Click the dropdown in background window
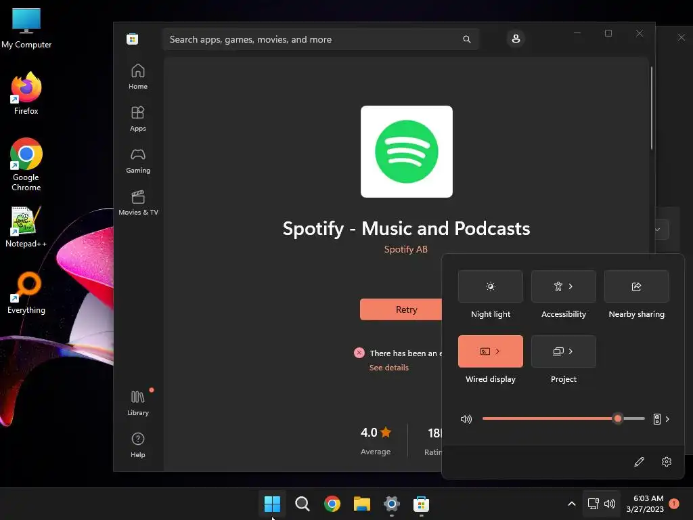 [661, 230]
